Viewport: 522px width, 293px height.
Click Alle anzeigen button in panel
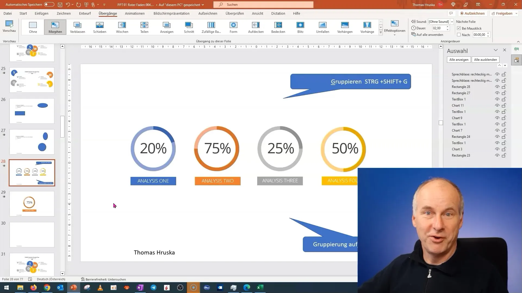tap(459, 59)
